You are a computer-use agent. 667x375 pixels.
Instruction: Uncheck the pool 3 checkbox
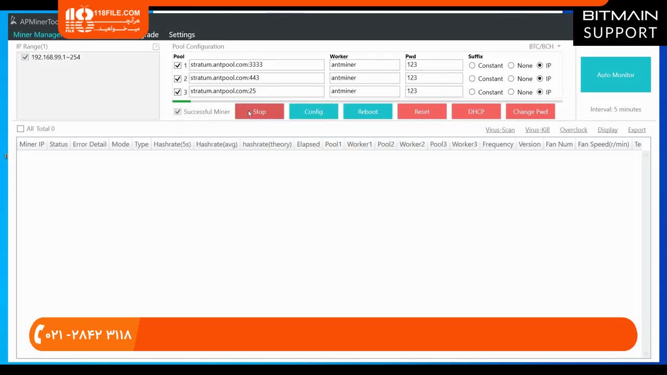coord(178,92)
